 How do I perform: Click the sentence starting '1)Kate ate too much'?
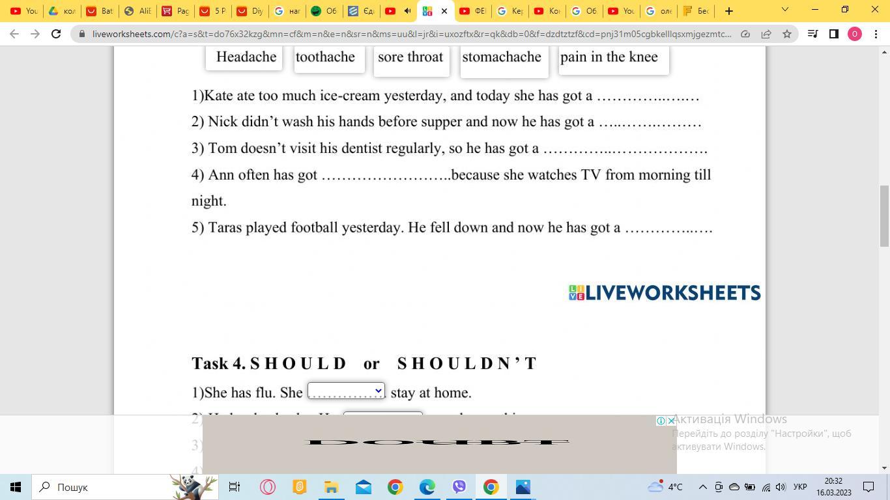(446, 96)
